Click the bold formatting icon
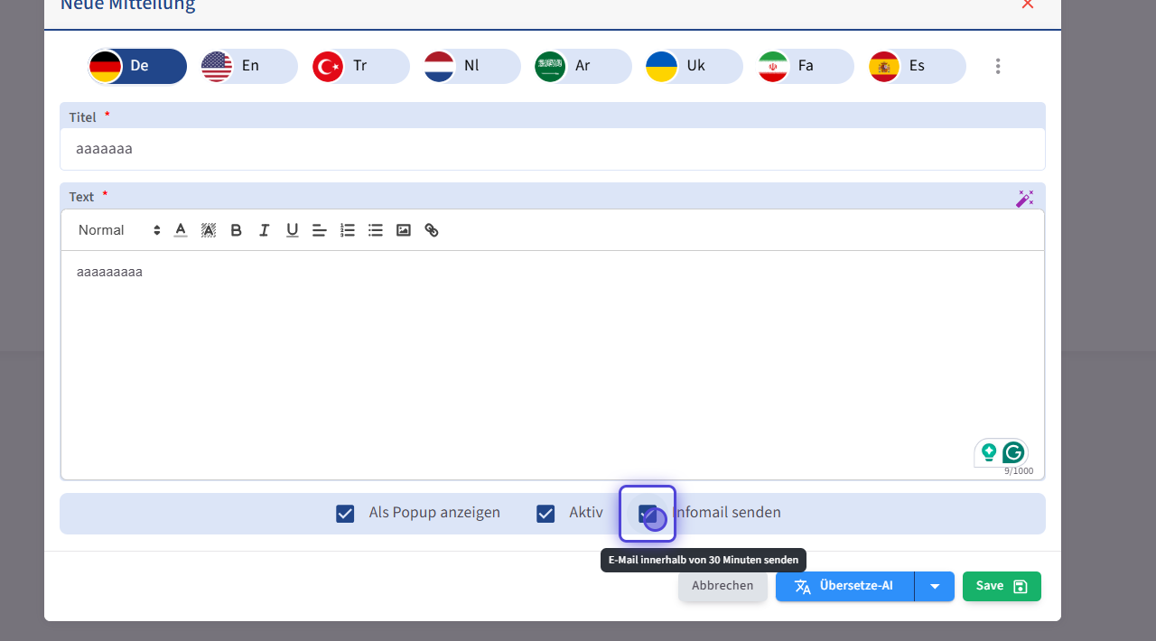 [x=236, y=230]
